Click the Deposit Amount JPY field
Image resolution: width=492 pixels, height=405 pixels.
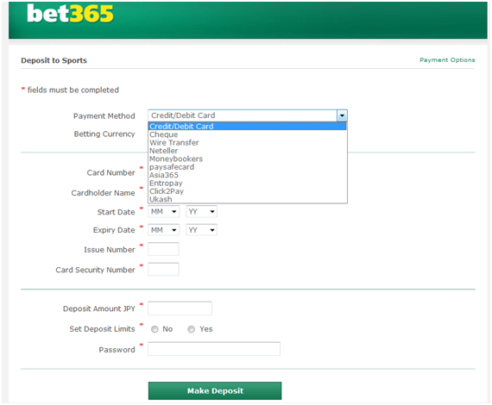point(180,308)
